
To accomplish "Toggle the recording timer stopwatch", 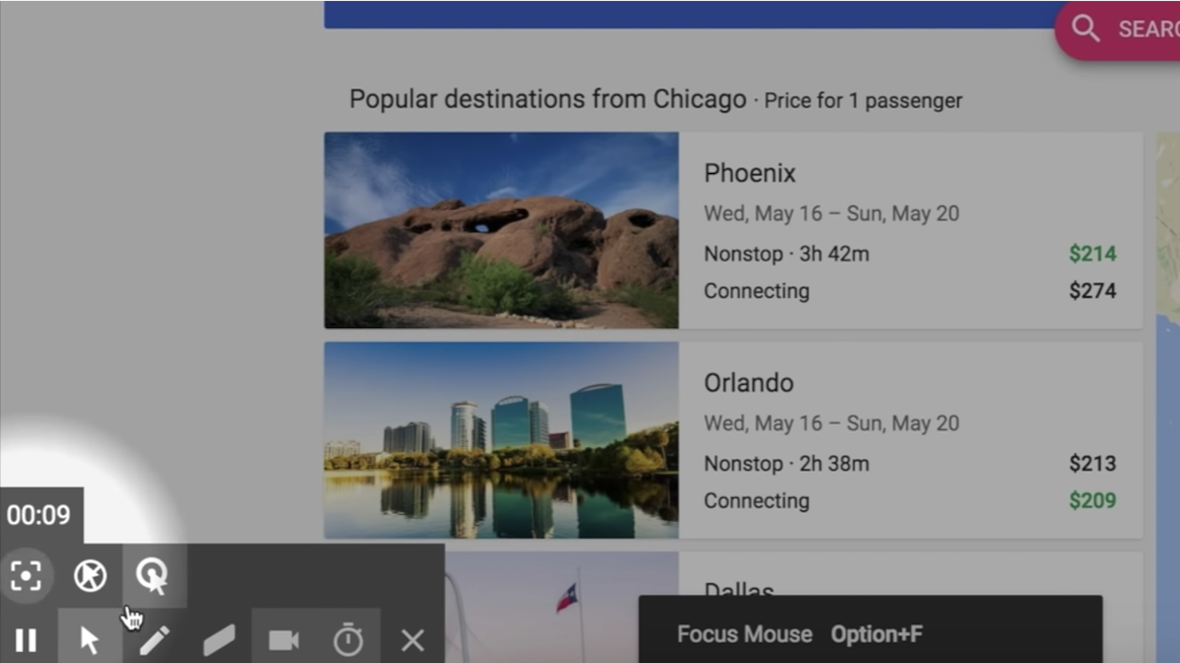I will 348,640.
